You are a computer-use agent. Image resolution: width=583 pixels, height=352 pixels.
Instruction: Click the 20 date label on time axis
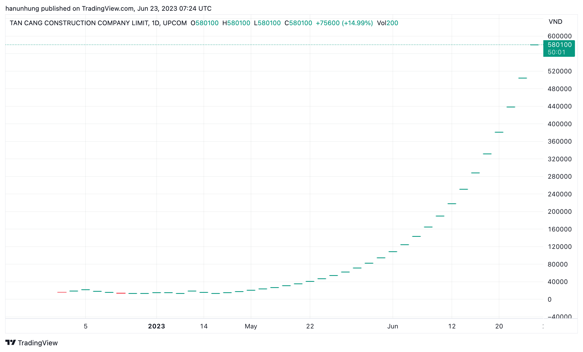tap(499, 326)
